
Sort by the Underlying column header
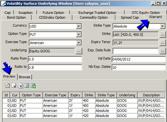click(x=127, y=95)
